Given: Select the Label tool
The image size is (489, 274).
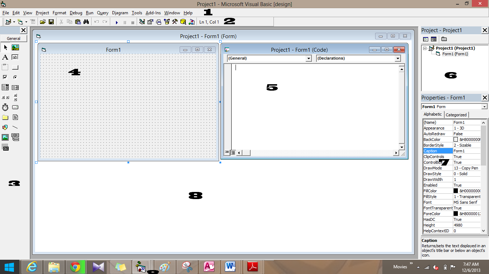Looking at the screenshot, I should pos(5,57).
